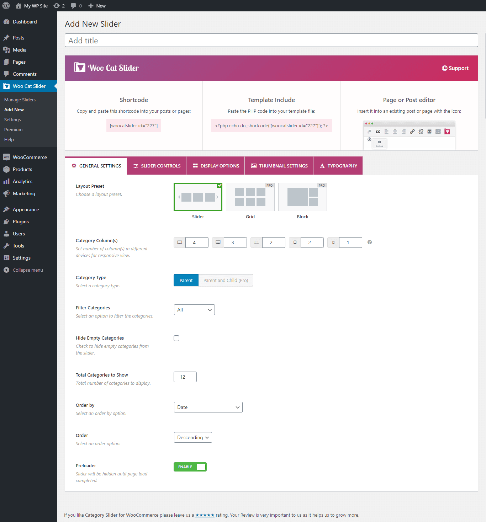Open the Woo Cat Slider sidebar menu icon

point(6,86)
